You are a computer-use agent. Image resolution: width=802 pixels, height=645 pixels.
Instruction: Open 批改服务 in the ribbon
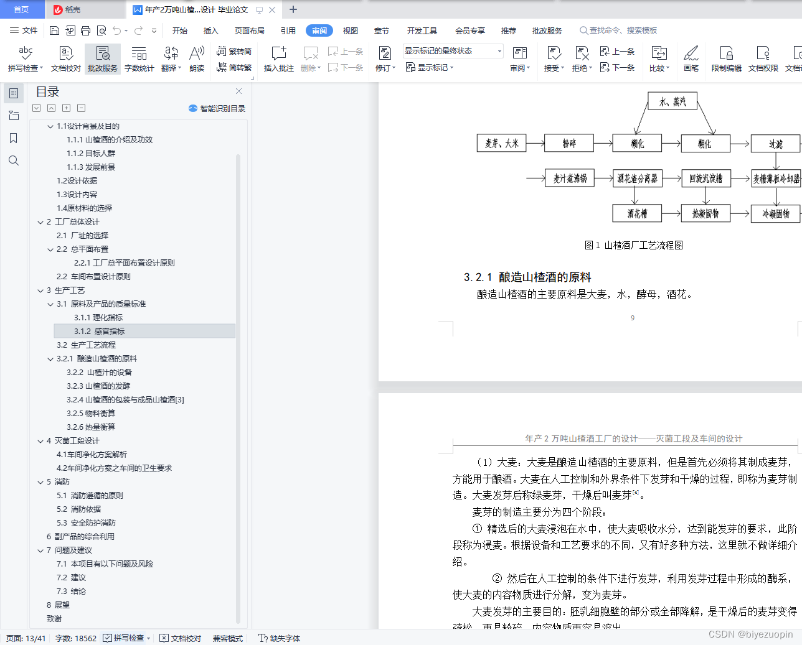103,59
